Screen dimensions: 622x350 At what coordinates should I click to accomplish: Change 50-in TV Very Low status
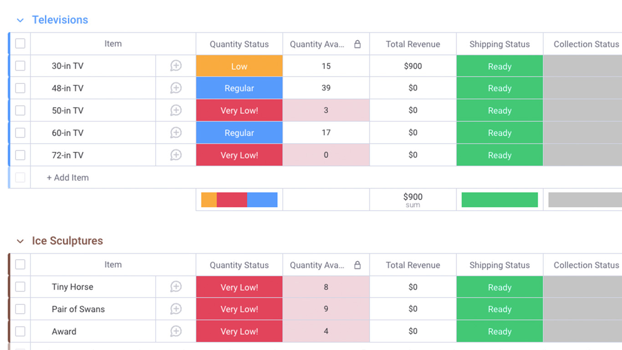point(240,110)
